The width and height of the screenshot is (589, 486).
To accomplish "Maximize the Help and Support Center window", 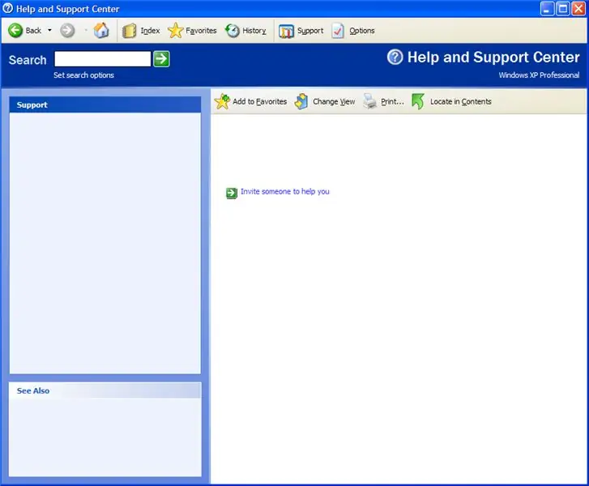I will (x=563, y=9).
